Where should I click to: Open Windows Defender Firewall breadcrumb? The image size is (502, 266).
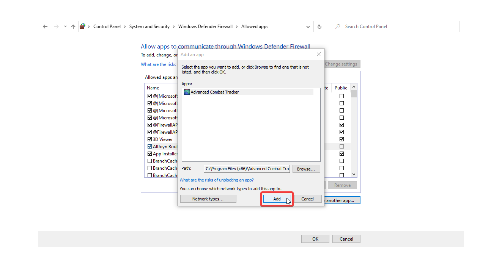pos(205,27)
